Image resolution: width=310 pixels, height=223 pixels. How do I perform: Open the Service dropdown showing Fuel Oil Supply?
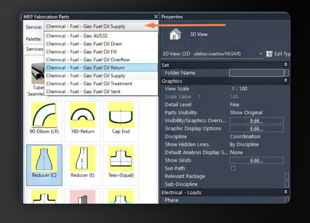pyautogui.click(x=101, y=26)
